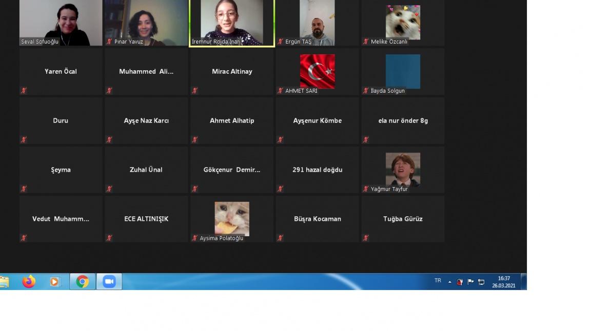The height and width of the screenshot is (331, 590).
Task: Select the 291 hazal doğdu participant tile
Action: click(x=317, y=170)
